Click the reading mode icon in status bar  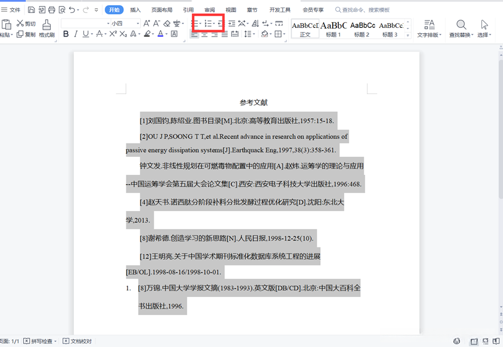click(496, 341)
